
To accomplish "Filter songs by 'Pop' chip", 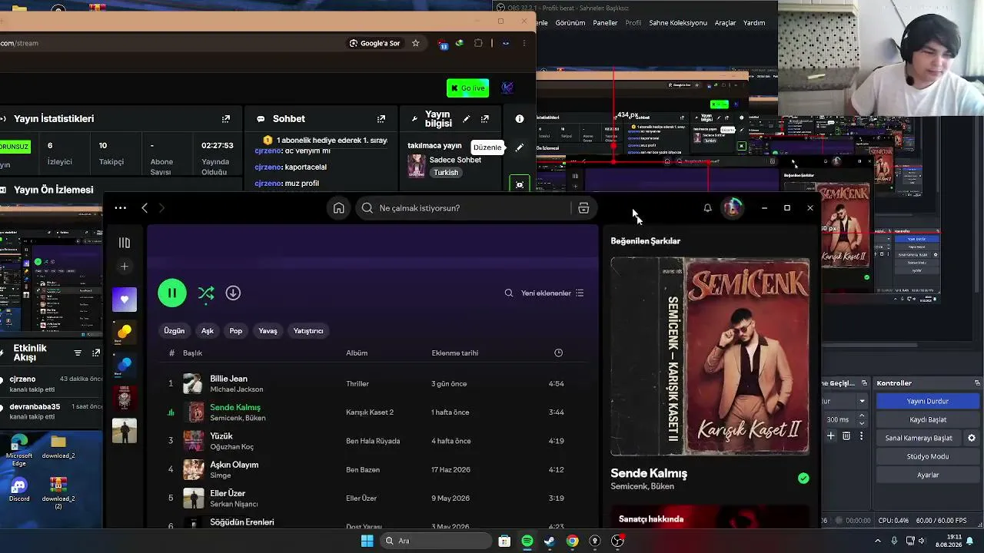I will (x=236, y=331).
